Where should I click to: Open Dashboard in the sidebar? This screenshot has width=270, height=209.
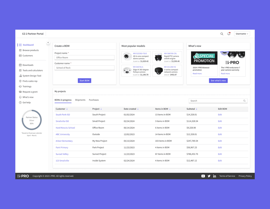28,45
